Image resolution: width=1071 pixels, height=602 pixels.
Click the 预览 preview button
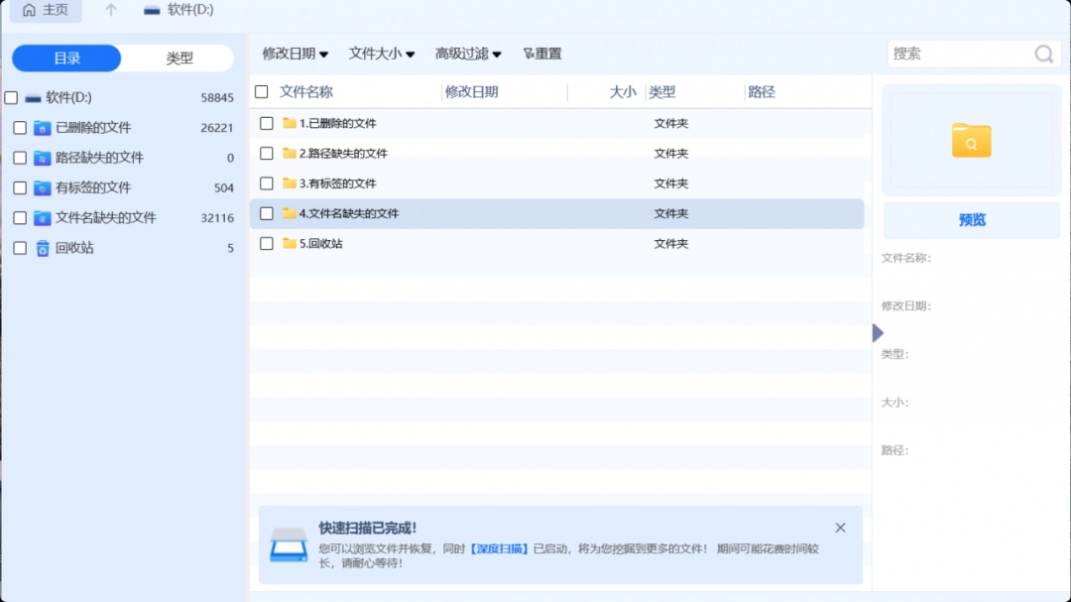click(x=972, y=220)
